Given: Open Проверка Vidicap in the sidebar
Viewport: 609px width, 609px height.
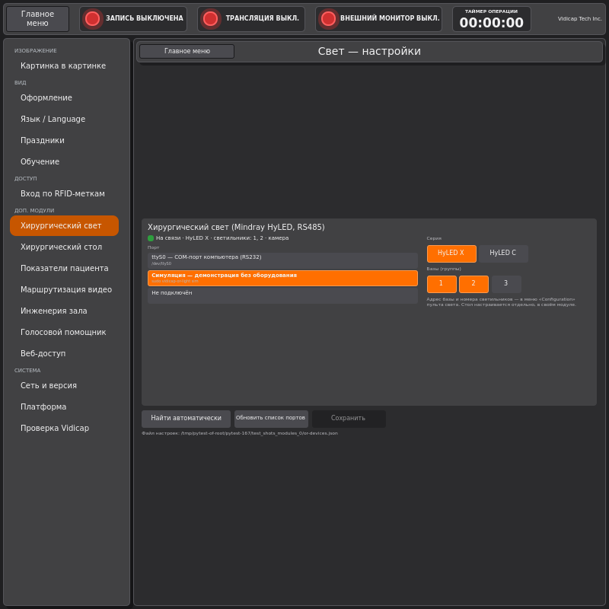Looking at the screenshot, I should (x=64, y=429).
